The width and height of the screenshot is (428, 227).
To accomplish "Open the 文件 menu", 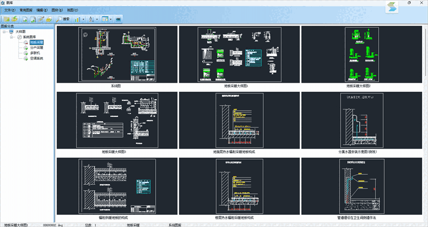I will [x=10, y=10].
